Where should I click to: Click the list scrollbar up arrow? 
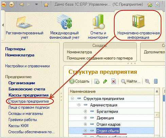(157, 91)
